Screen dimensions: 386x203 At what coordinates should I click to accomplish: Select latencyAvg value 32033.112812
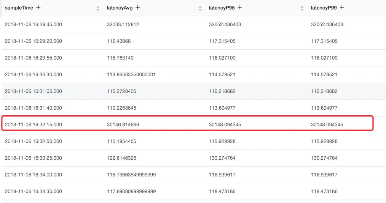pyautogui.click(x=123, y=25)
